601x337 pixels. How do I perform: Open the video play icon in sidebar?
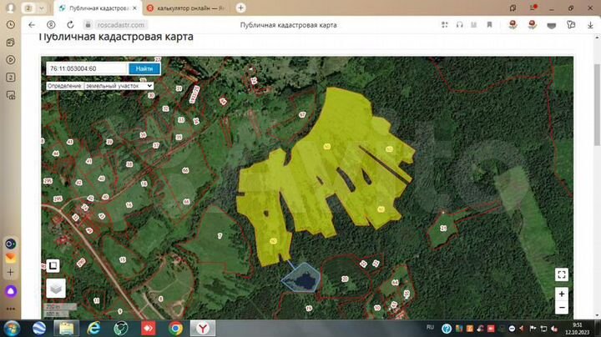point(11,60)
